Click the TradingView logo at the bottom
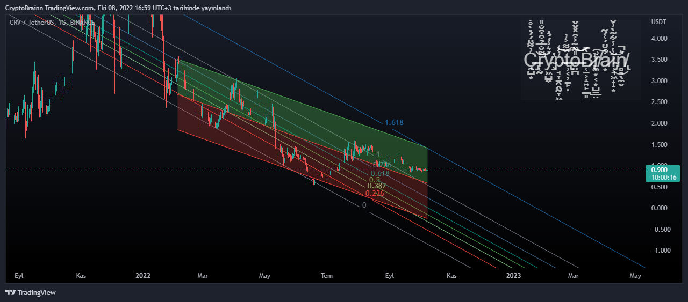688x302 pixels. point(31,293)
